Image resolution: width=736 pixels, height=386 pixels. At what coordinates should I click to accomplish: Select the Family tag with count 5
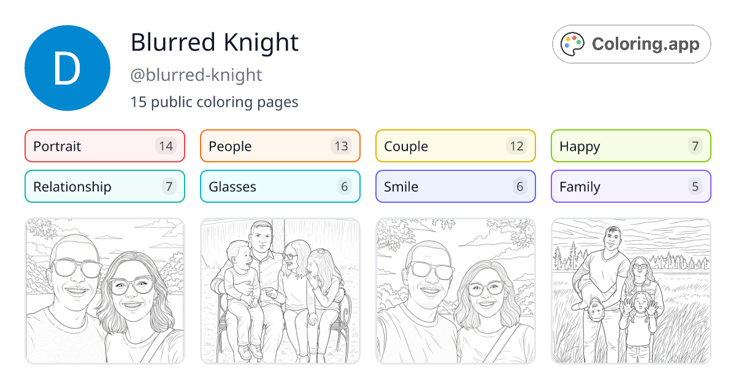coord(631,186)
